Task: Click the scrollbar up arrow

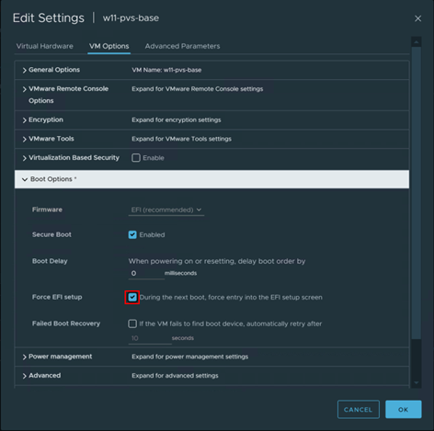Action: [x=417, y=41]
